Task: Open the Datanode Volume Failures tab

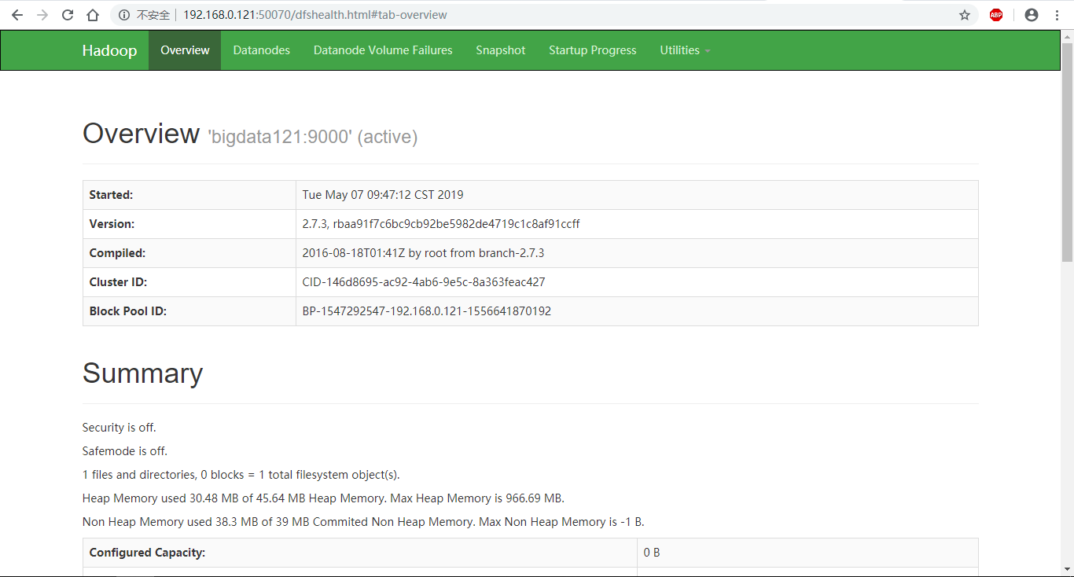Action: tap(383, 50)
